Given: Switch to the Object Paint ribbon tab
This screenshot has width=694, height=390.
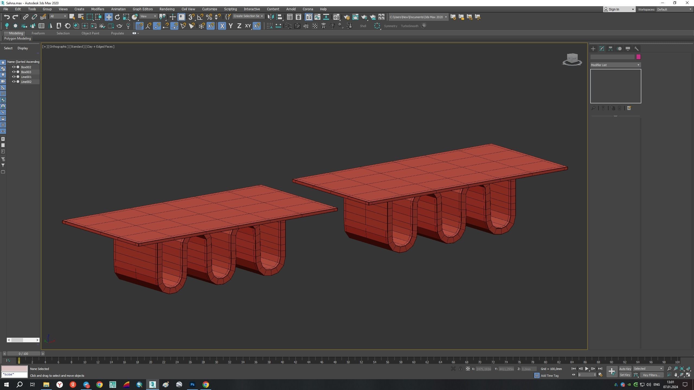Looking at the screenshot, I should (x=90, y=33).
